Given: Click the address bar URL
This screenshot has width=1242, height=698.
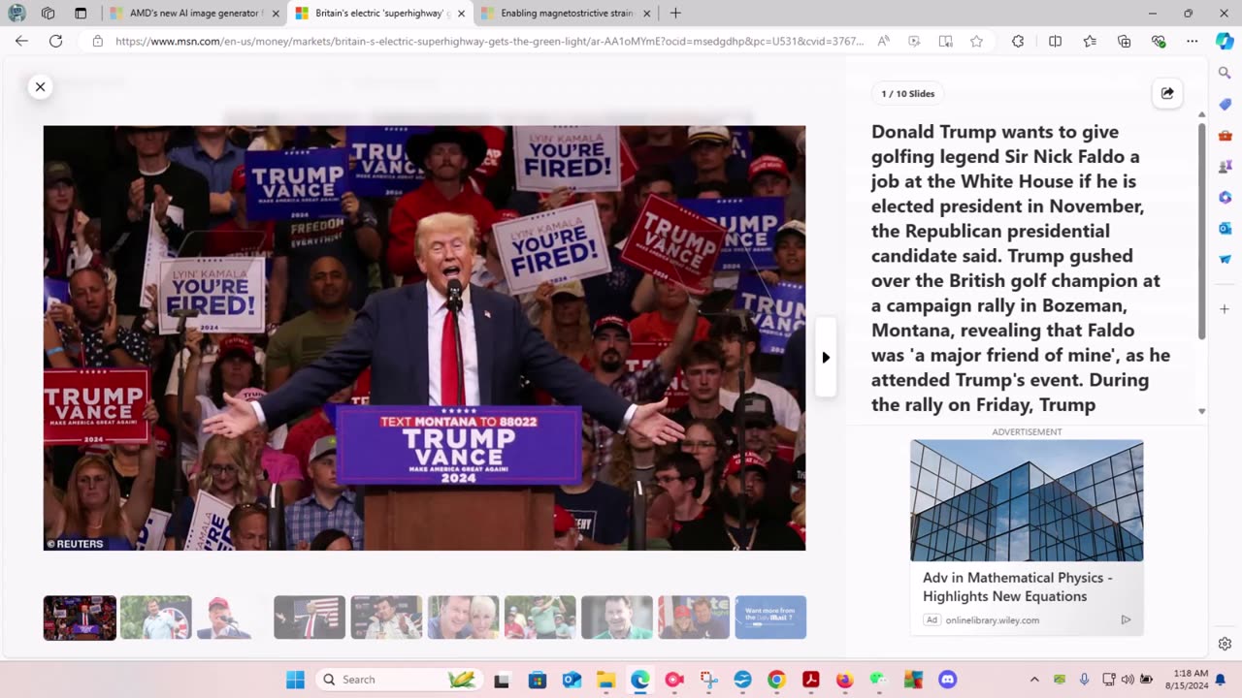Looking at the screenshot, I should pos(489,41).
